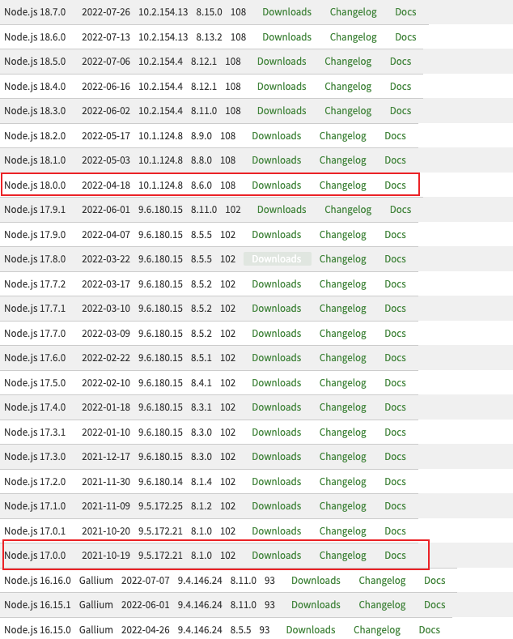Open Downloads link for Node.js 18.7.0

[286, 12]
